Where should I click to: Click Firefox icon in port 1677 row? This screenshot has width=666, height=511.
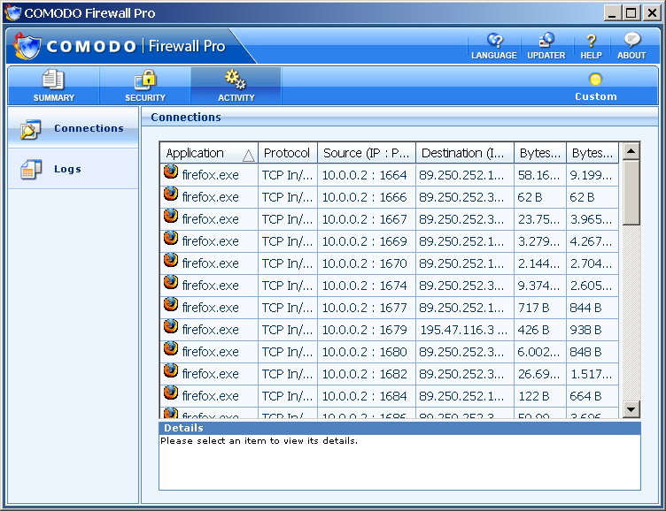pos(171,304)
